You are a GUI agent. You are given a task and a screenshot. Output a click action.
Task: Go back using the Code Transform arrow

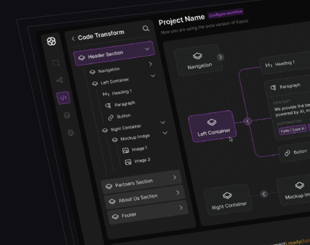tap(73, 39)
